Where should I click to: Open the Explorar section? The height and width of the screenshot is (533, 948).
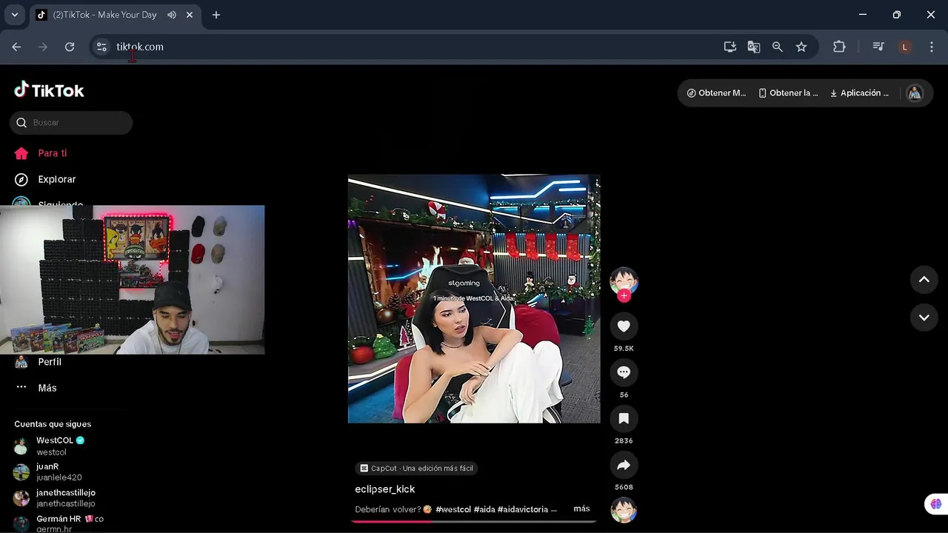click(56, 179)
